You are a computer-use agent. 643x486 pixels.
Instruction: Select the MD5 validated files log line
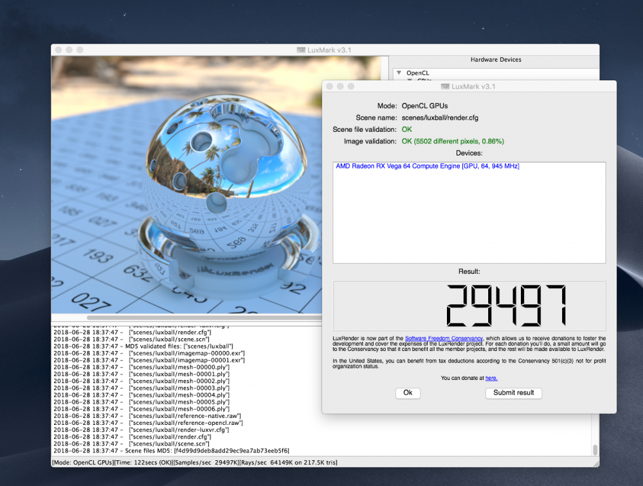click(143, 346)
